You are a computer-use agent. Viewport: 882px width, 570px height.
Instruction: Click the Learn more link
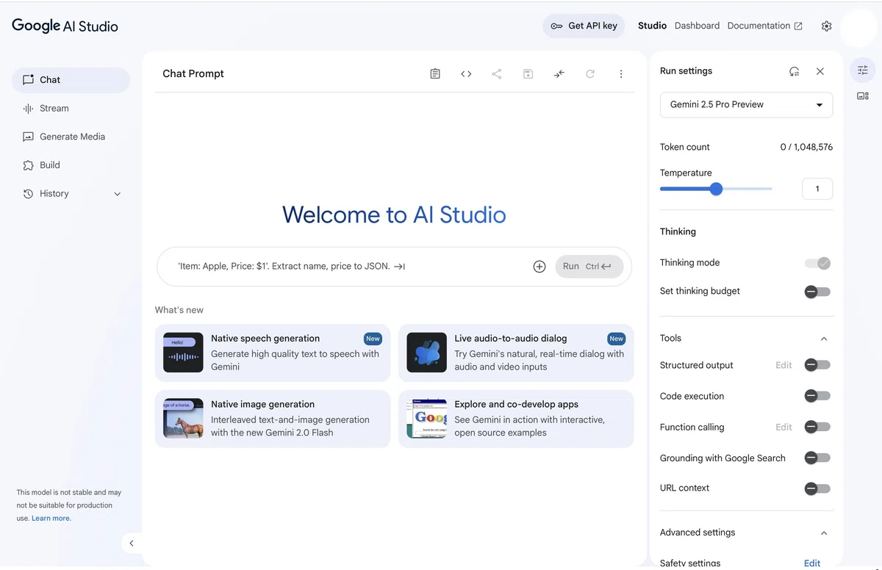pos(51,519)
